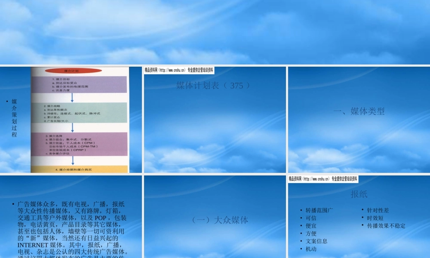Click the line d. 广告长短/大小
The width and height of the screenshot is (430, 258).
(x=56, y=121)
